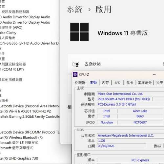The height and width of the screenshot is (164, 164).
Task: Select Intel UHD Graphics 730 device
Action: pos(19,158)
